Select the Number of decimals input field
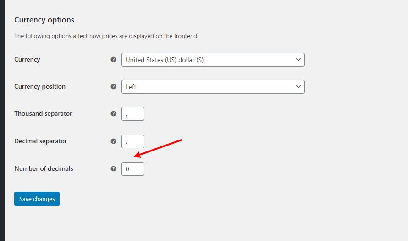This screenshot has height=241, width=408. [132, 169]
